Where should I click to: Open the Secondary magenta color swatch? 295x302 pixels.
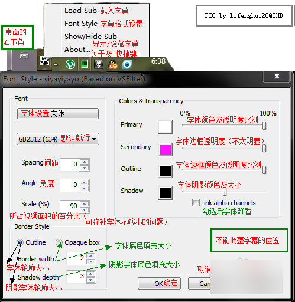point(166,149)
